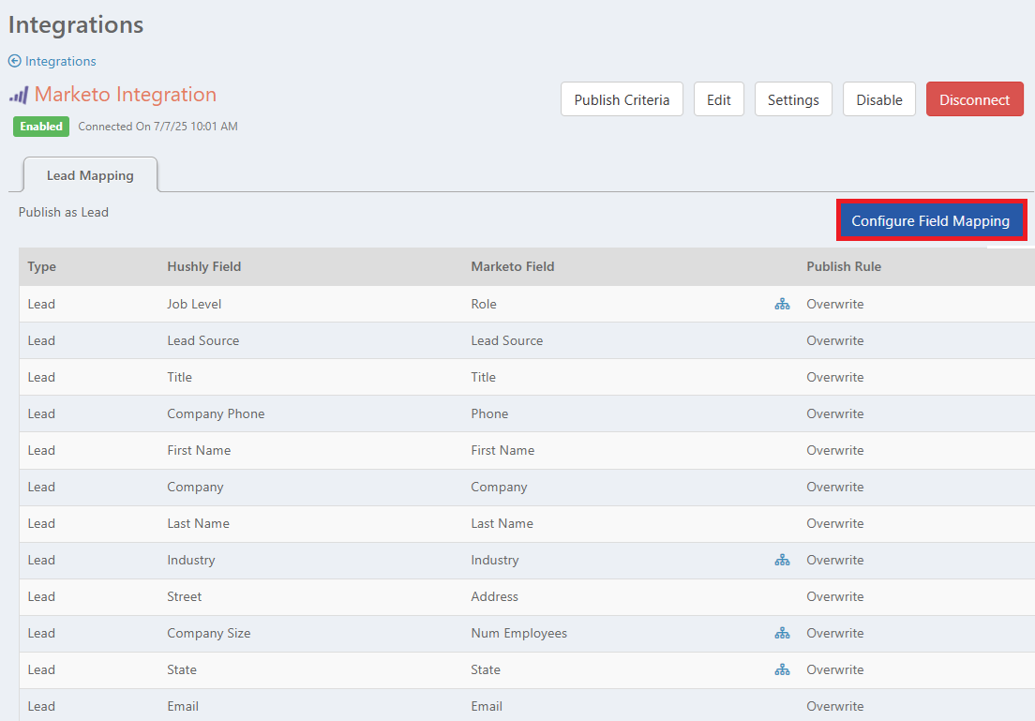The width and height of the screenshot is (1035, 721).
Task: Click the Type column header
Action: (41, 267)
